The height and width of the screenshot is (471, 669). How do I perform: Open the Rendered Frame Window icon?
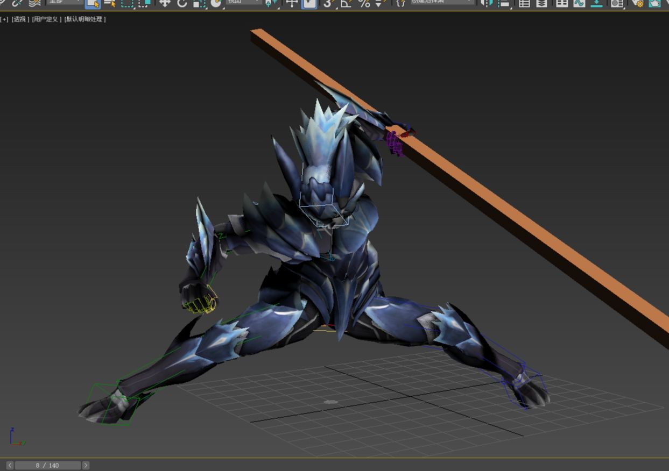654,3
